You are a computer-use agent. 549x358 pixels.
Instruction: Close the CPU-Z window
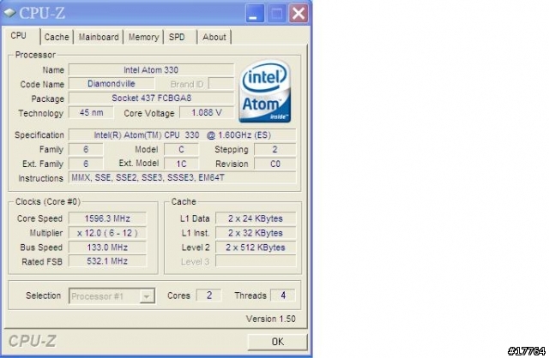click(299, 14)
